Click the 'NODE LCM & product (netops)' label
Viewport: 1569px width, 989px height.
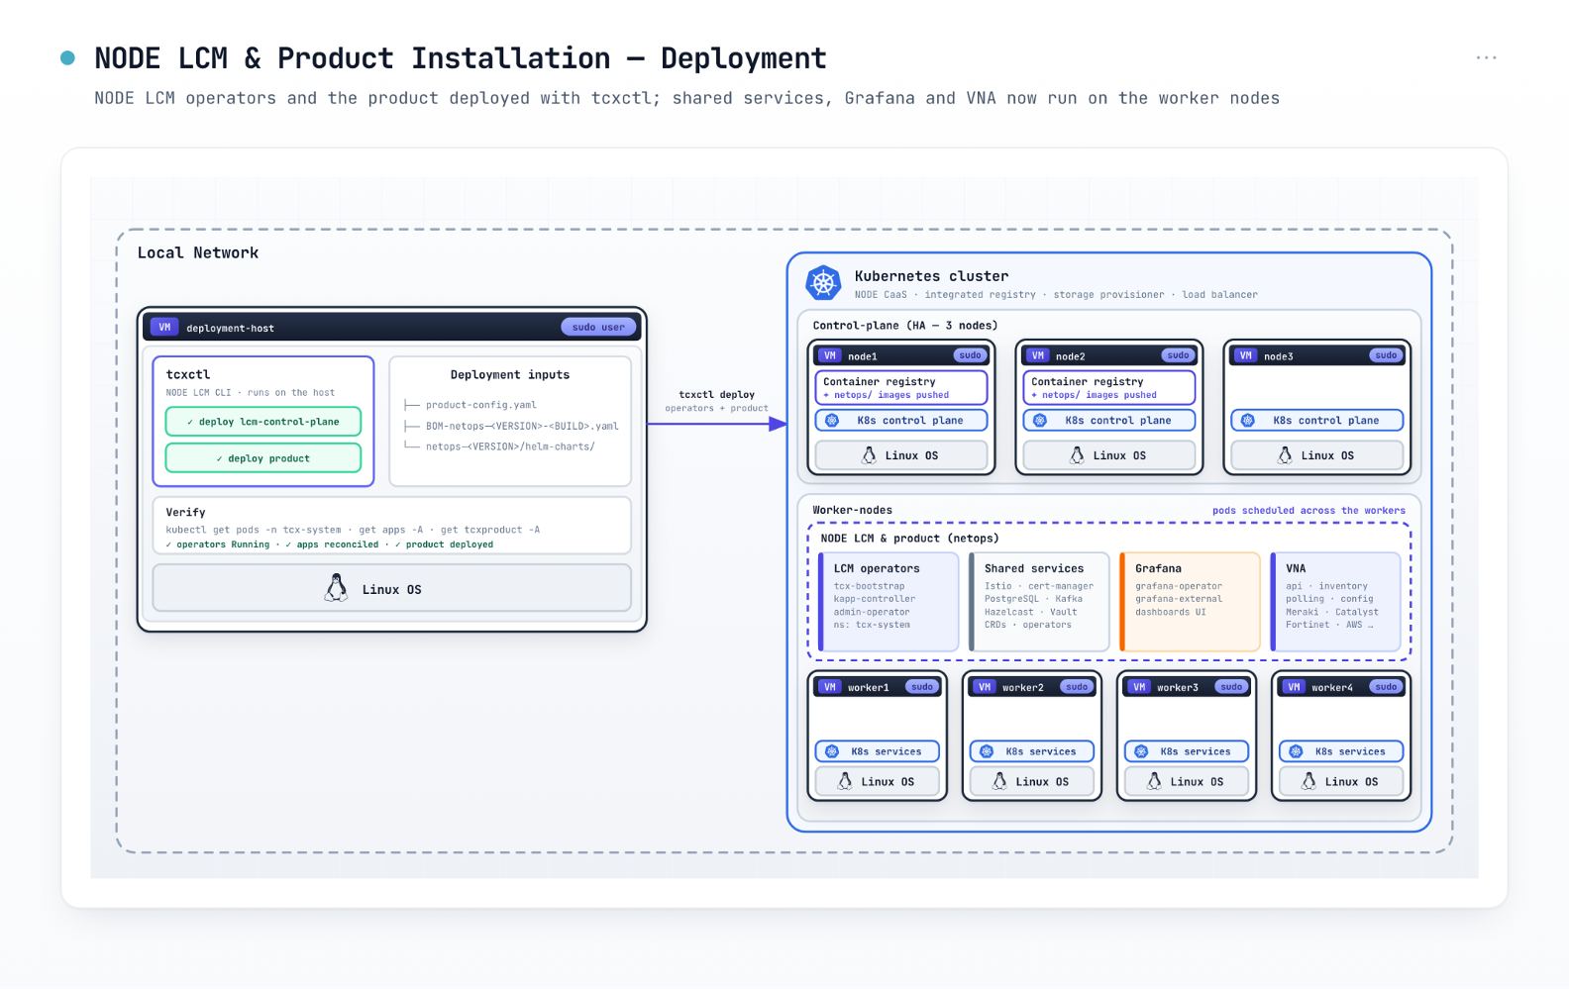click(909, 539)
